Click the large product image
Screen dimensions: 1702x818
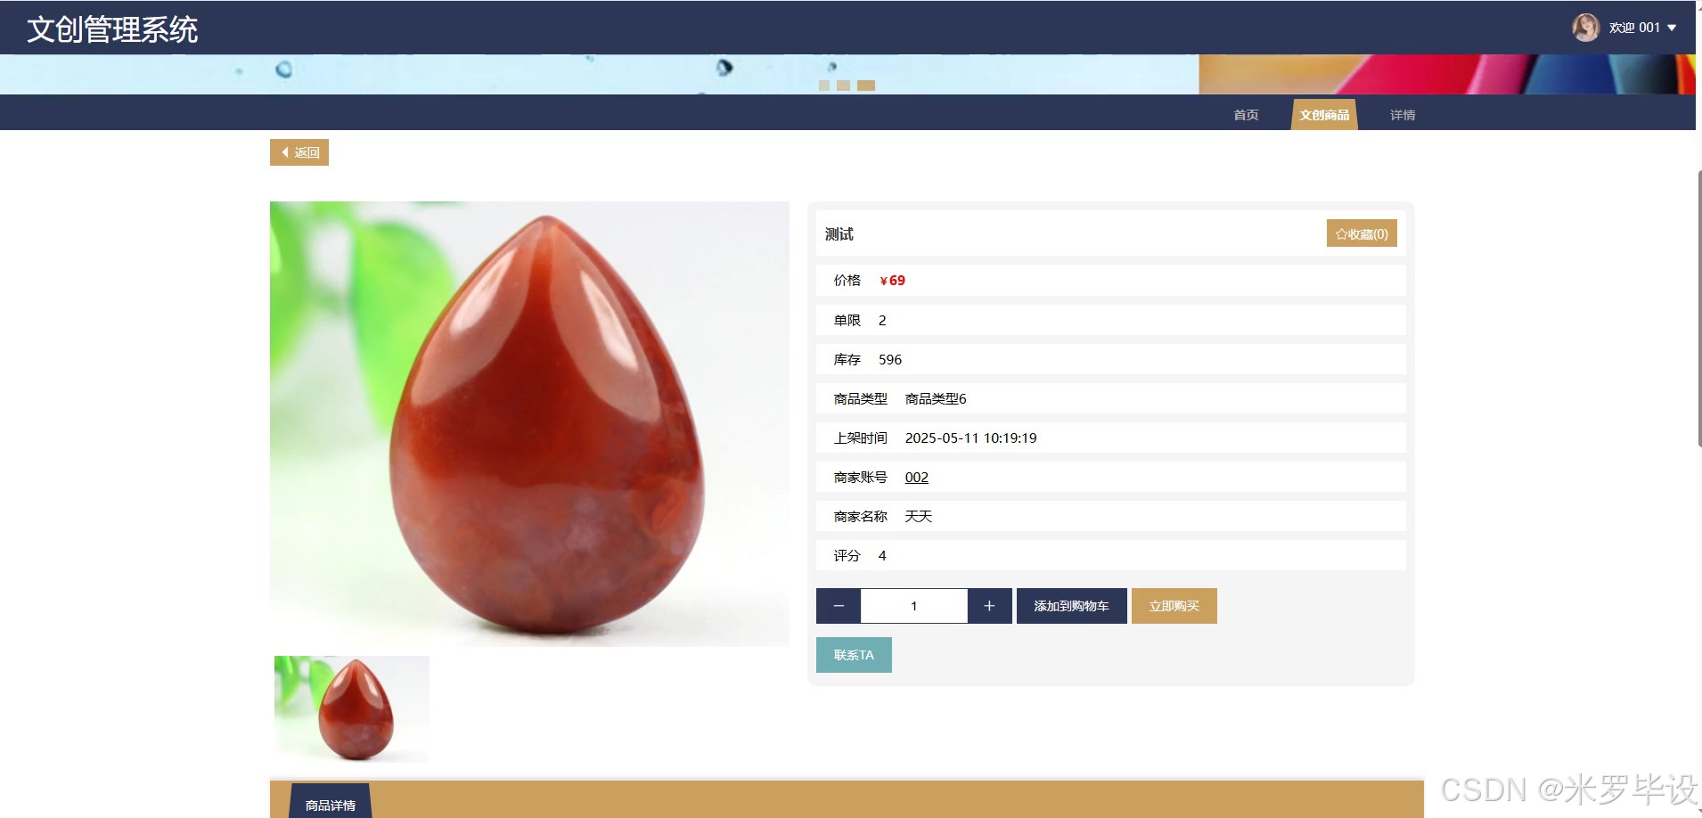tap(529, 423)
